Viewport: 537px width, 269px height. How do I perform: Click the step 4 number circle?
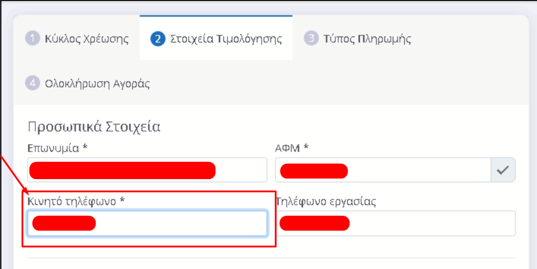[x=31, y=83]
